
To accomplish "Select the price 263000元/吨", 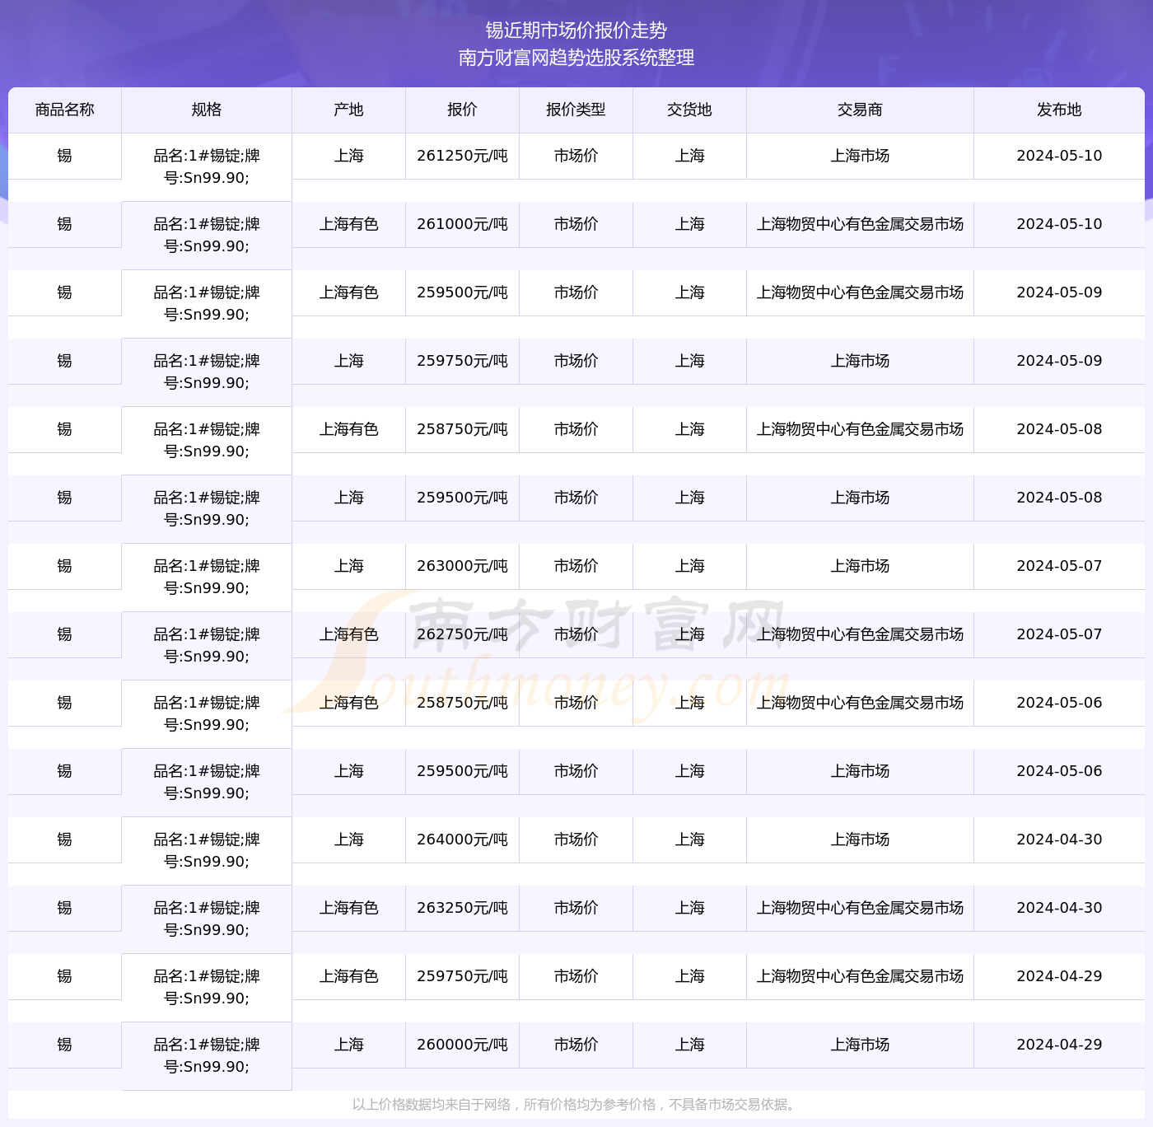I will 463,566.
